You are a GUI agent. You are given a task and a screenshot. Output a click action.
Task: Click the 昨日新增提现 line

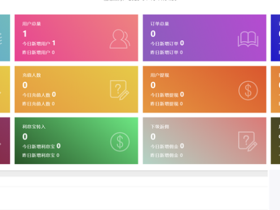click(166, 104)
